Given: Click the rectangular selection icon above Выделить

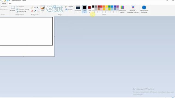Looking at the screenshot, I should [13, 7].
